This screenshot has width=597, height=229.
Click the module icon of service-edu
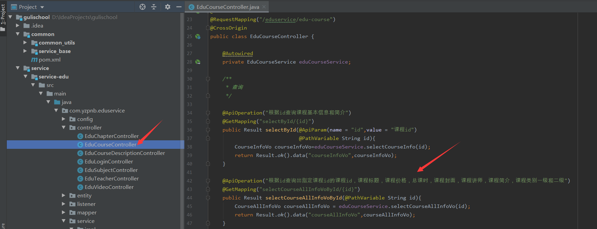(x=34, y=77)
